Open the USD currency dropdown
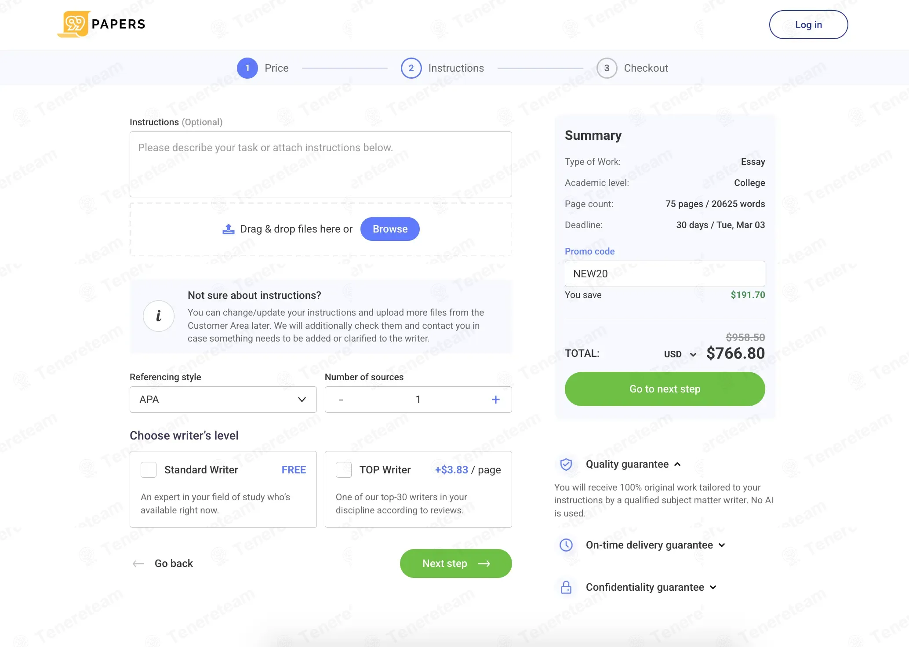The image size is (909, 647). [680, 354]
